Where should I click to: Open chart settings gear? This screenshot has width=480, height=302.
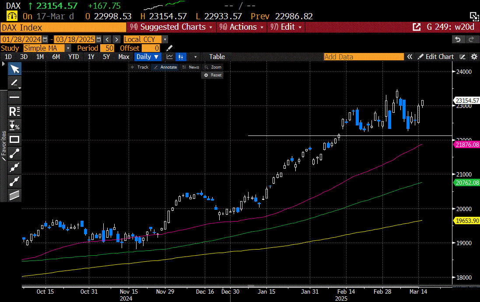click(474, 57)
